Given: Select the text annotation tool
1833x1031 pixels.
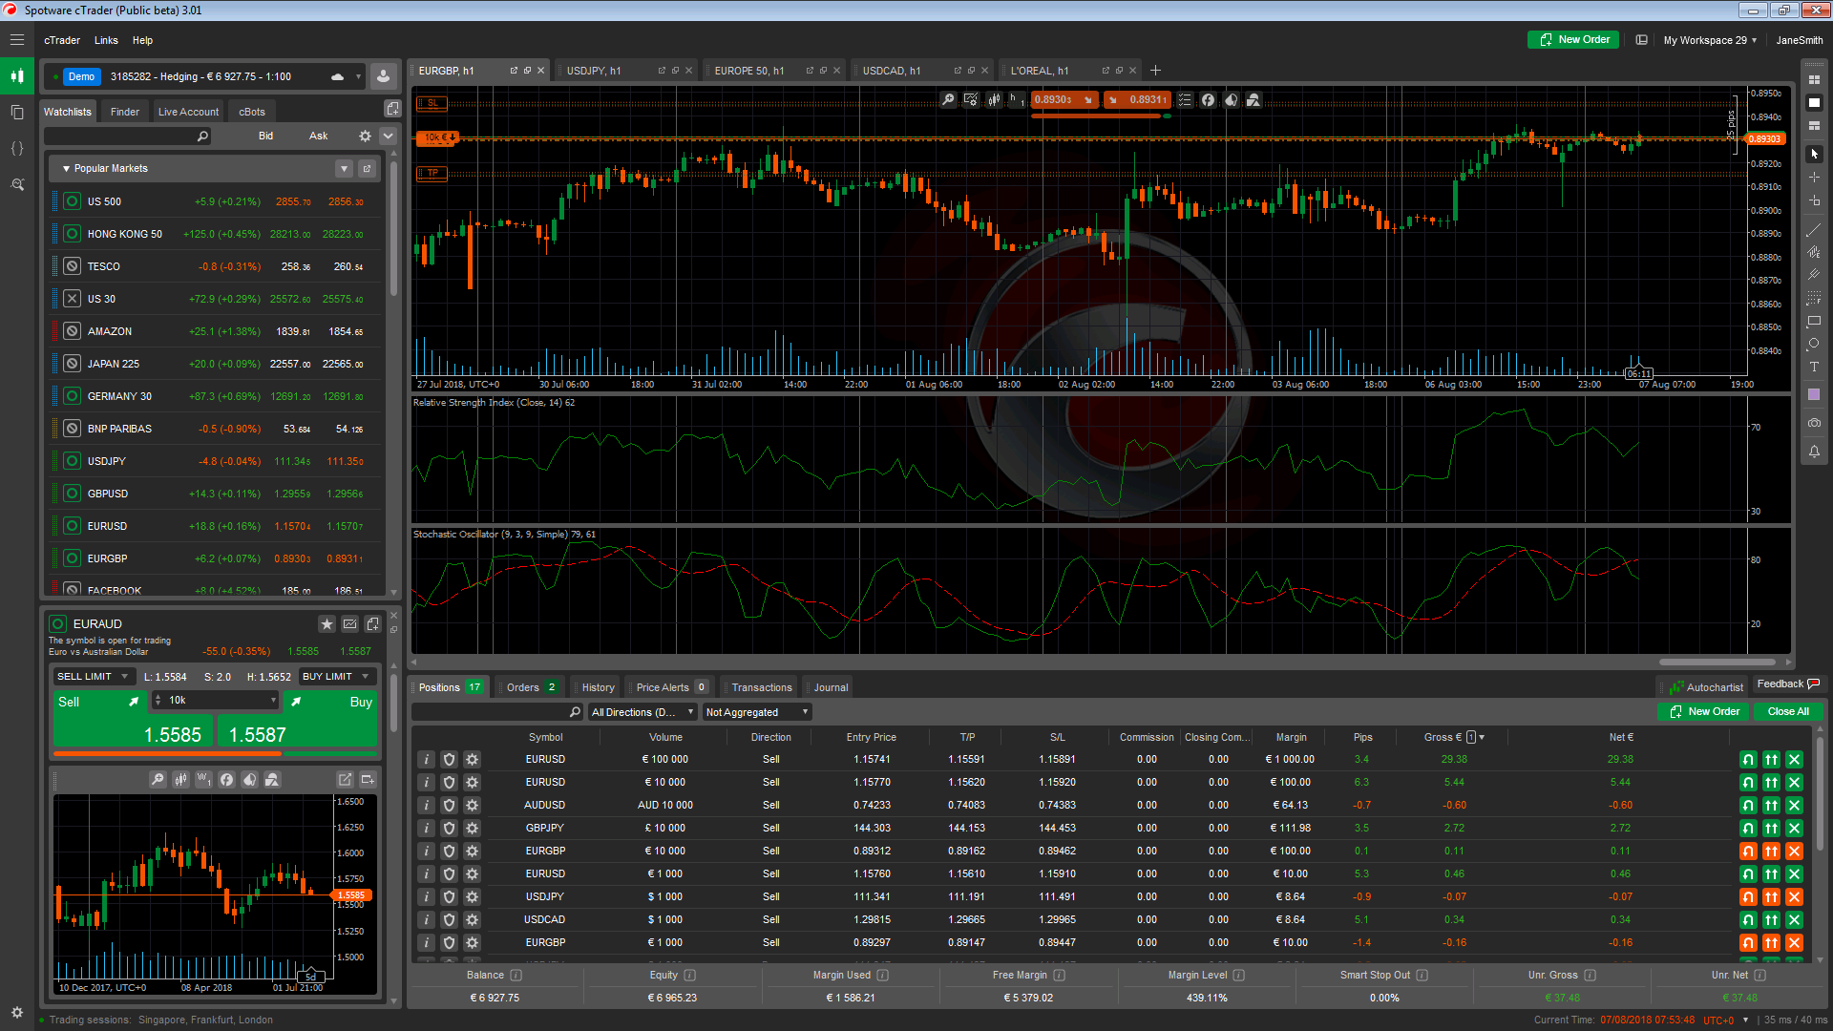Looking at the screenshot, I should [x=1814, y=367].
